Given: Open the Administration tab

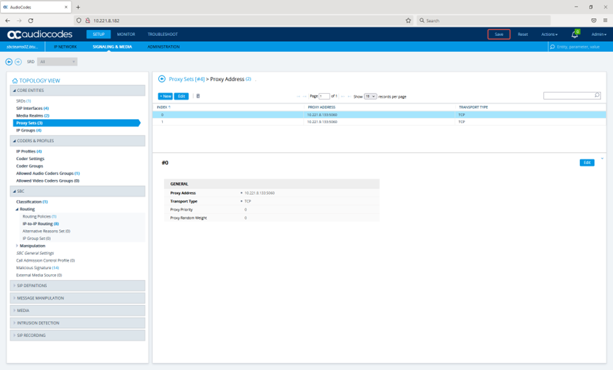Looking at the screenshot, I should pyautogui.click(x=164, y=47).
